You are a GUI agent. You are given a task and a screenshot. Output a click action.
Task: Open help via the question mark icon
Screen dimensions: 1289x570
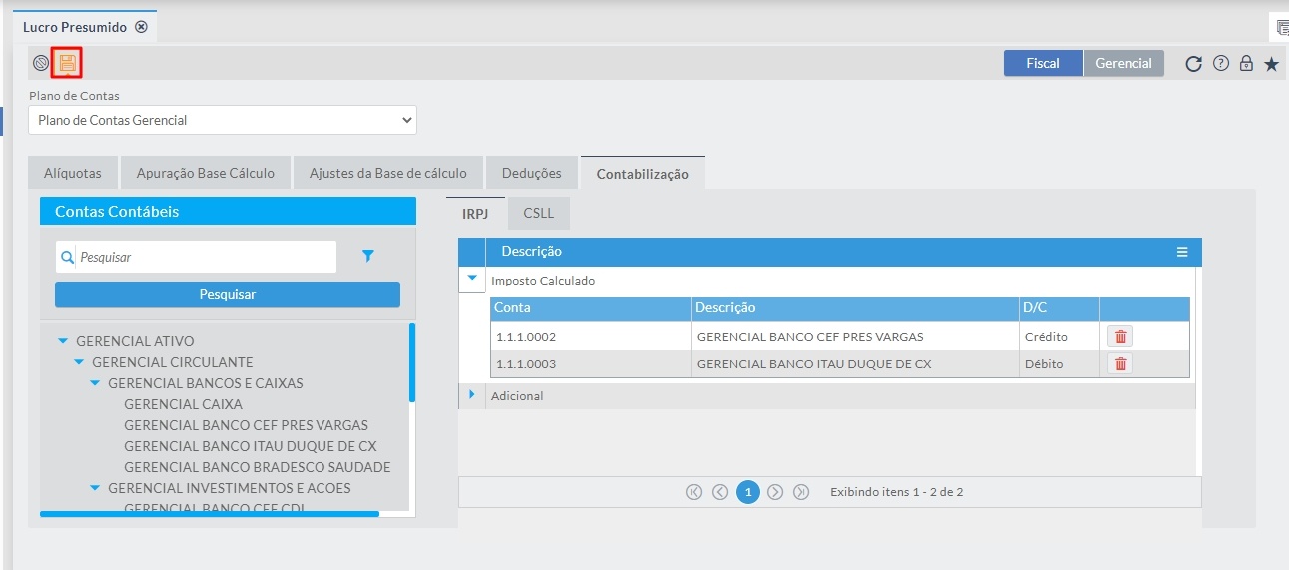[1220, 63]
